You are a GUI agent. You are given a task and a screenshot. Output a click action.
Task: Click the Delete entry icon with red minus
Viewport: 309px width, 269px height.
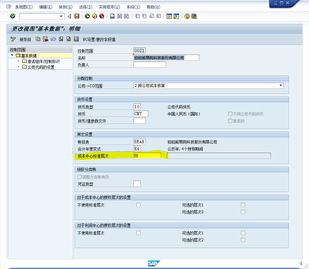pos(46,39)
